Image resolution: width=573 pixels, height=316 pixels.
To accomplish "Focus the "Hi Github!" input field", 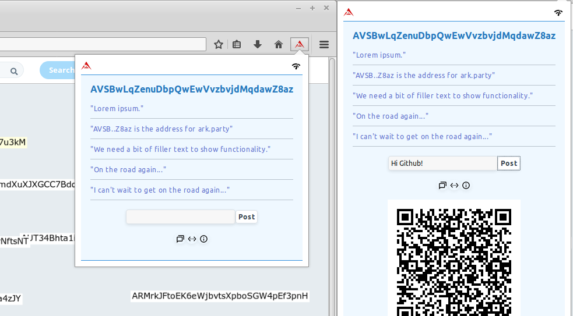I will (442, 163).
